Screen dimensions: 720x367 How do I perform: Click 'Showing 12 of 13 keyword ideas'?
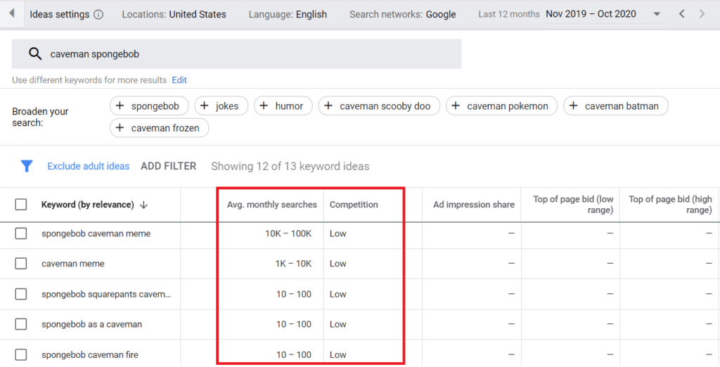(x=290, y=167)
